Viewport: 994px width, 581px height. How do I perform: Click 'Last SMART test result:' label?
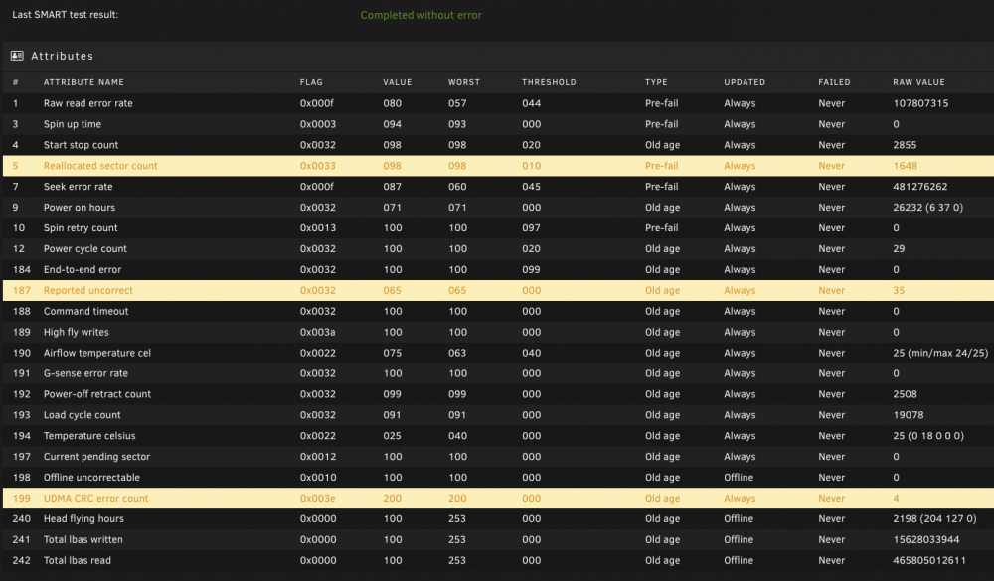tap(66, 15)
